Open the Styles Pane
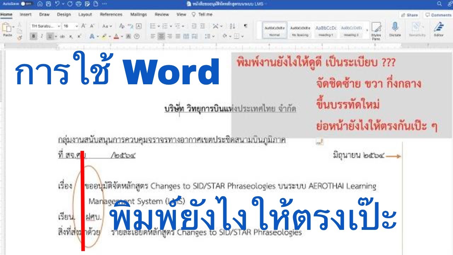Screen dimensions: 453x255 pyautogui.click(x=376, y=31)
